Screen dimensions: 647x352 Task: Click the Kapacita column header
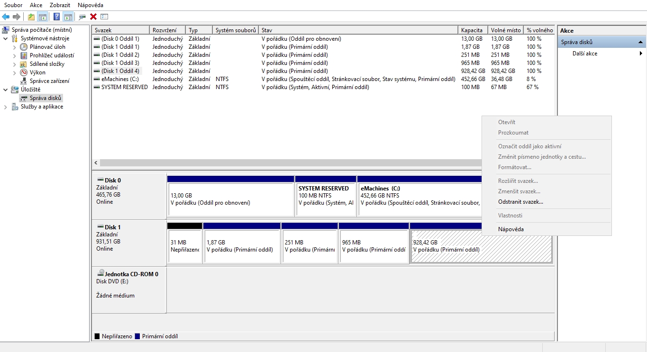tap(472, 30)
